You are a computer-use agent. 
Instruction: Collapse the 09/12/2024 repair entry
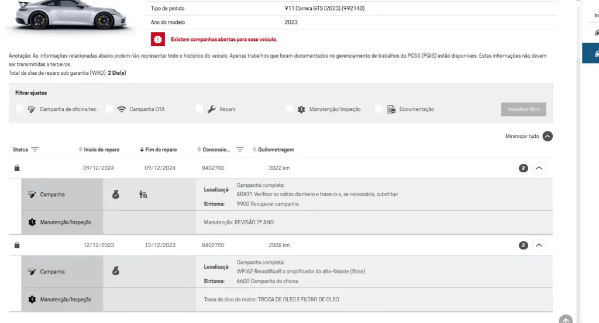coord(539,168)
